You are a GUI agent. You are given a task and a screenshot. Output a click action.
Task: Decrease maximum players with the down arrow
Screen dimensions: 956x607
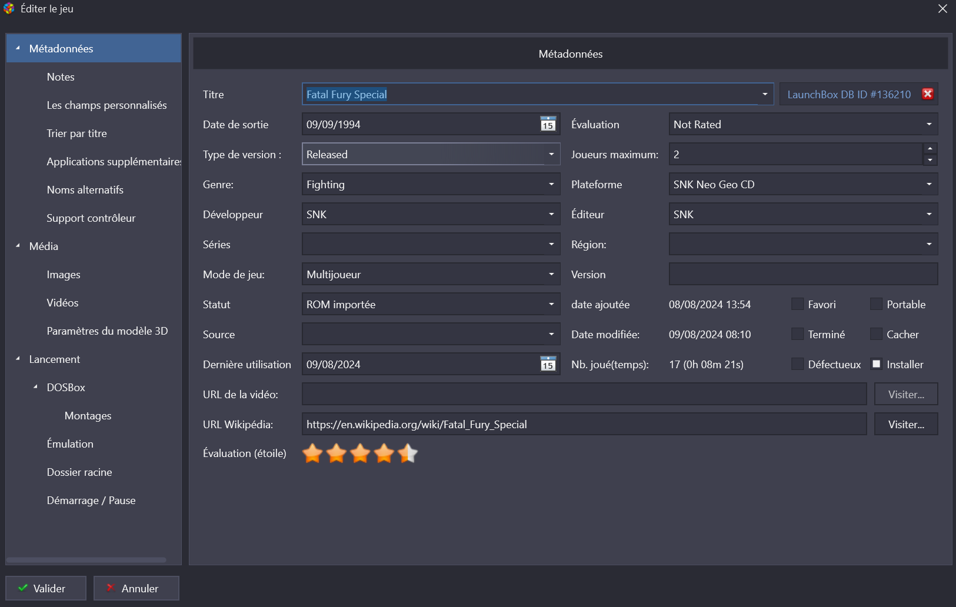[930, 160]
